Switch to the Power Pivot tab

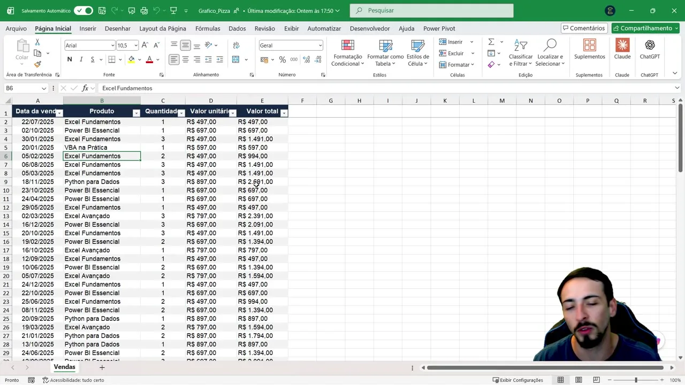pyautogui.click(x=439, y=28)
